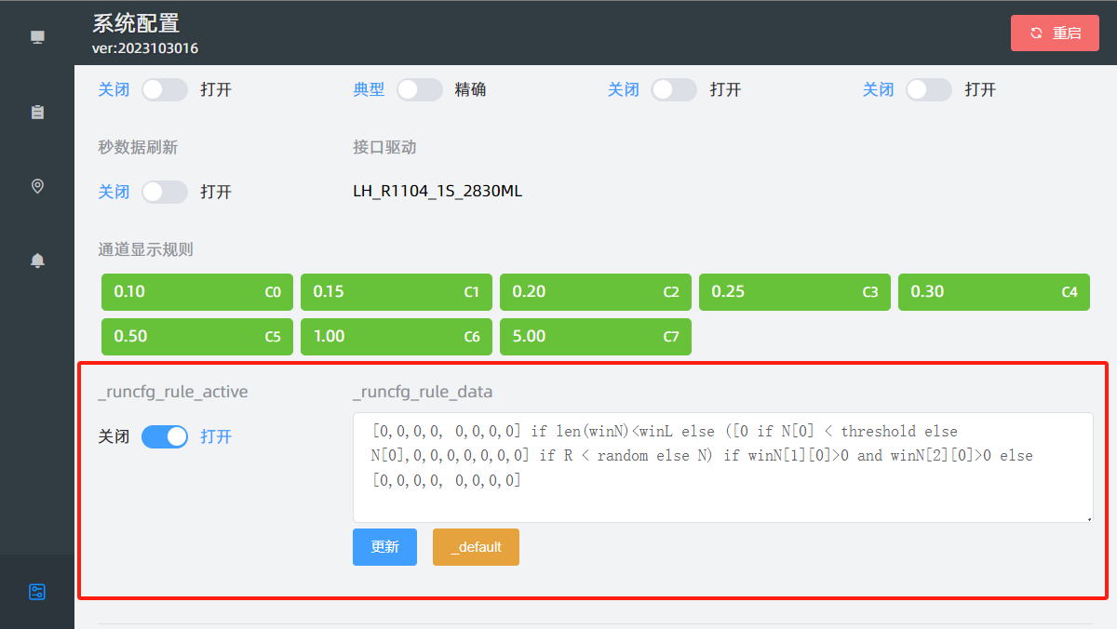The height and width of the screenshot is (629, 1117).
Task: Open the system configuration sliders icon
Action: pos(37,592)
